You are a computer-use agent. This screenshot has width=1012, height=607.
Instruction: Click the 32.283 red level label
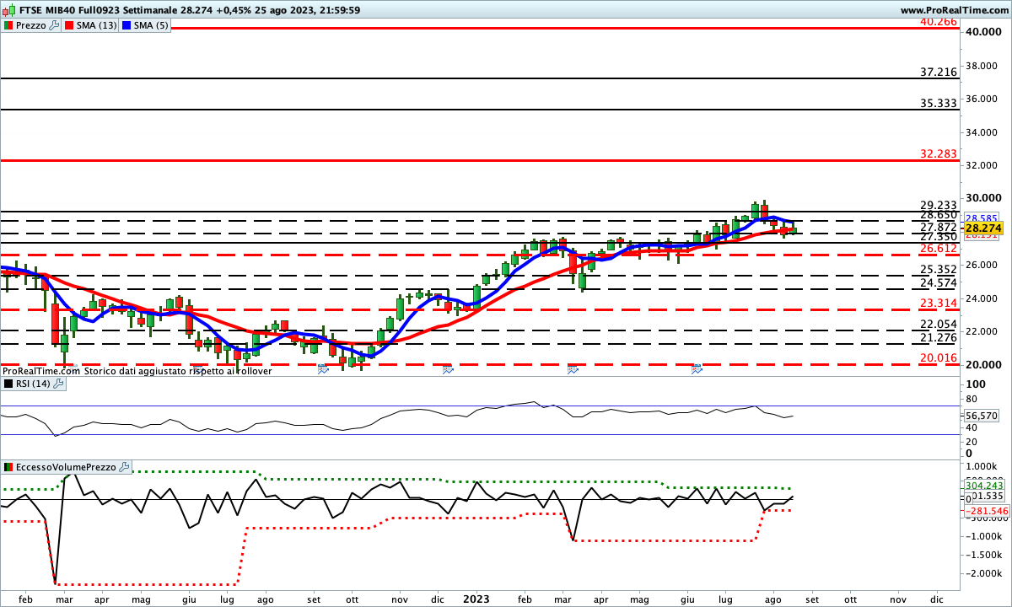(939, 153)
